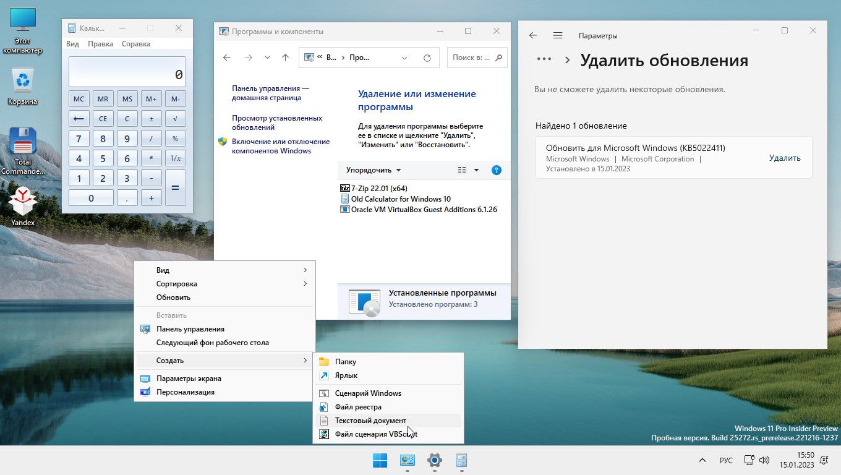This screenshot has height=475, width=841.
Task: Click M+ button in Calculator
Action: point(152,99)
